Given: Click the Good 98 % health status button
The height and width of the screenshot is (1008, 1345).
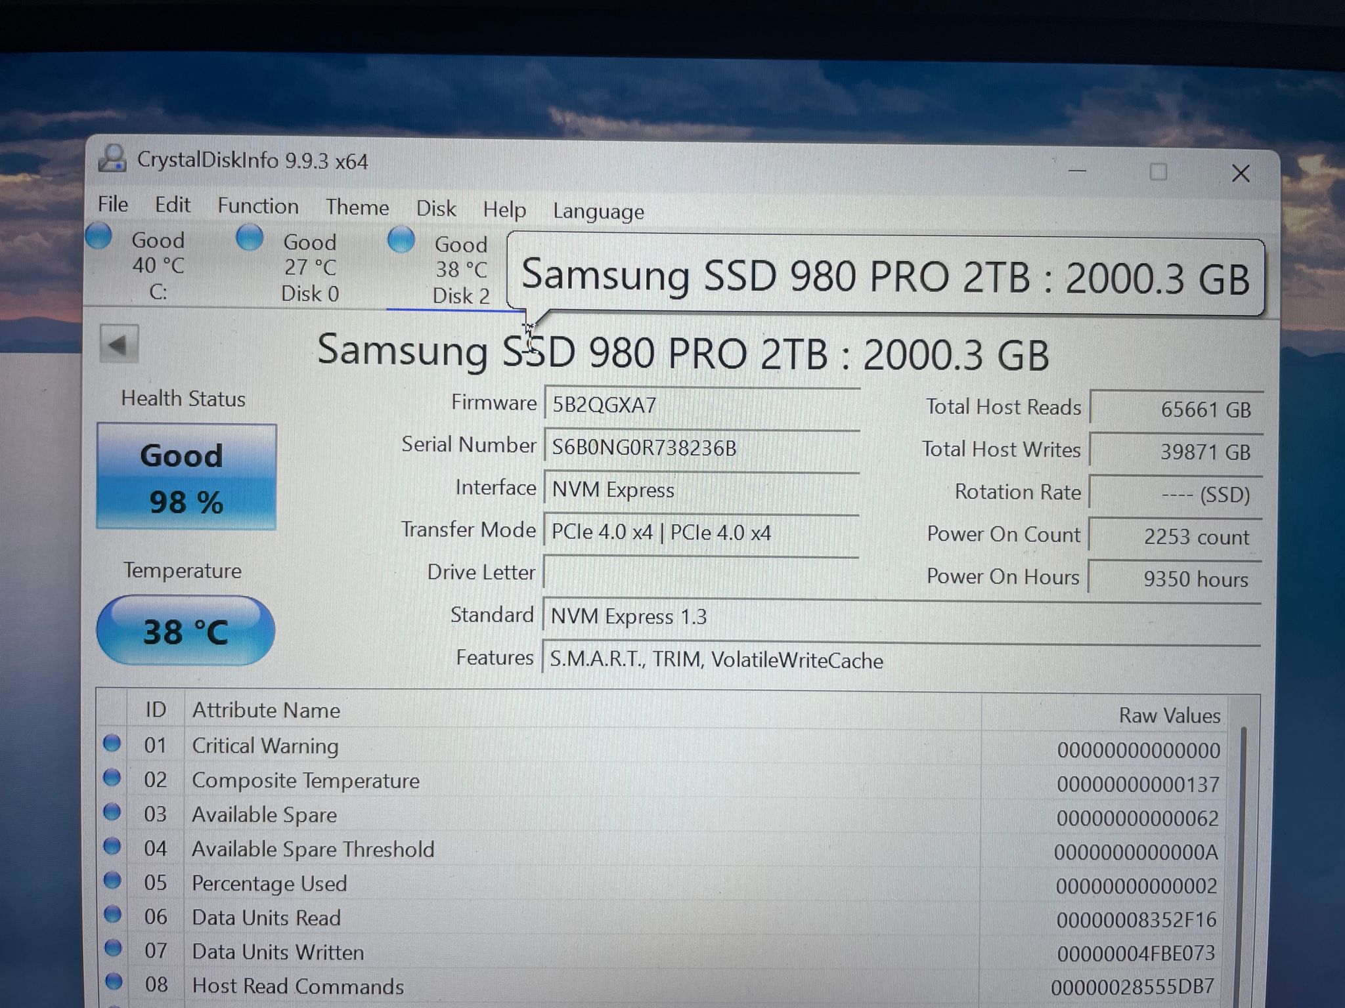Looking at the screenshot, I should (187, 476).
